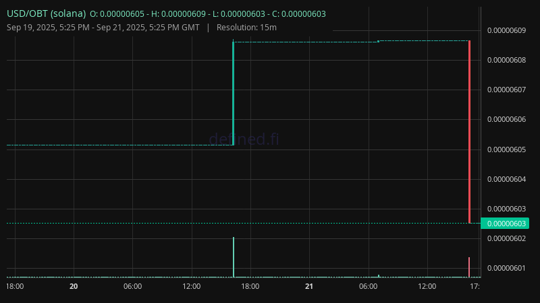
Task: Click the open value O: 0.00000605
Action: (x=117, y=14)
